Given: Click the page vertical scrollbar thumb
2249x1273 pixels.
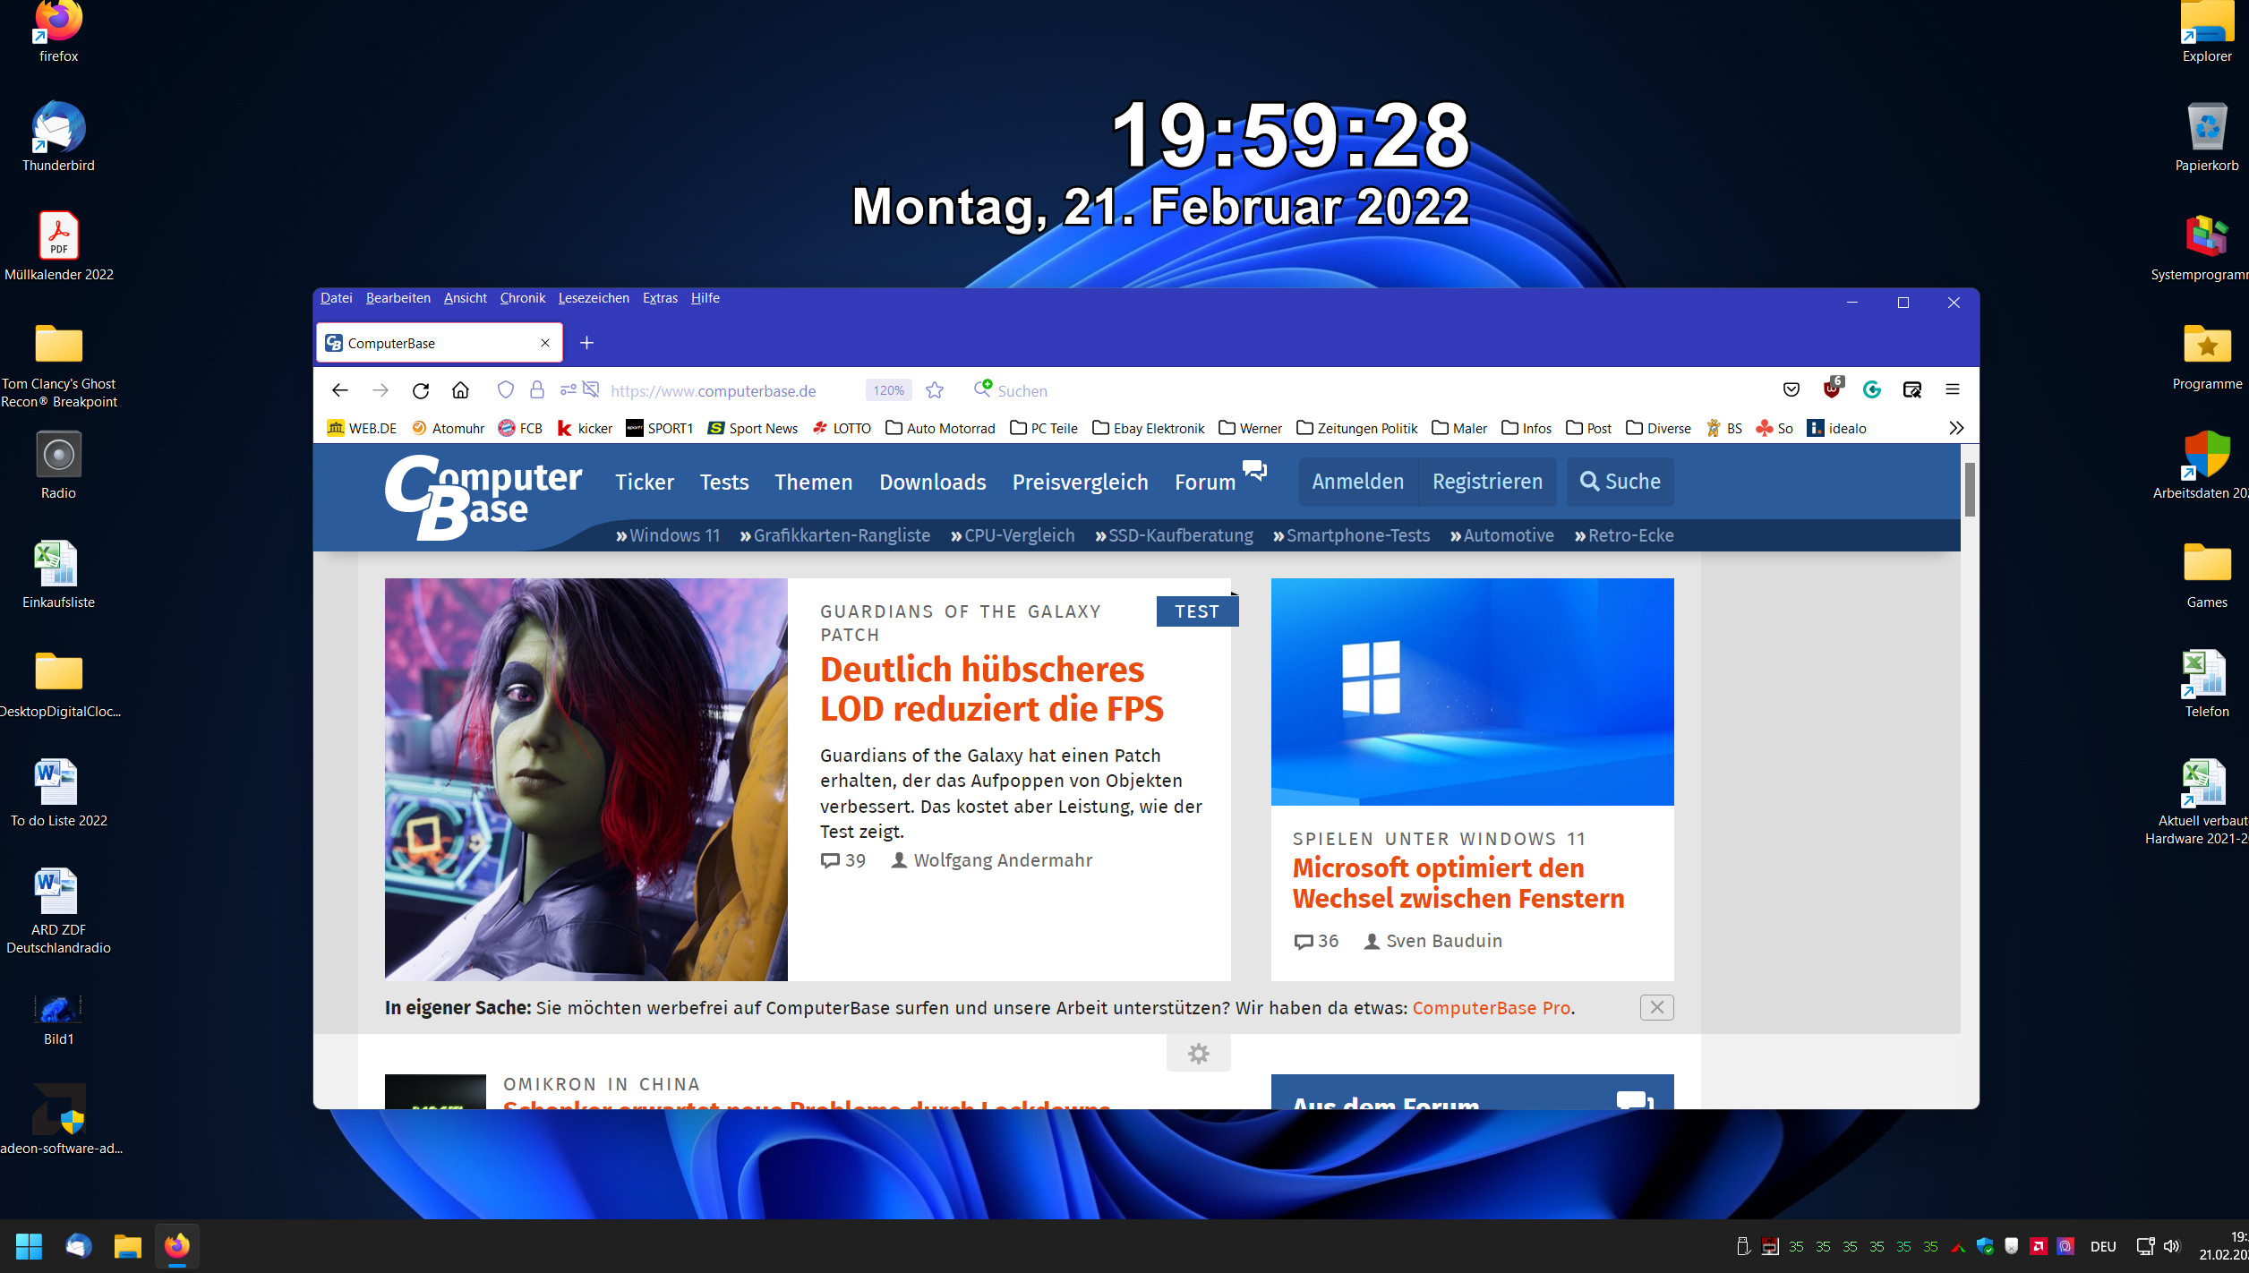Looking at the screenshot, I should point(1970,489).
